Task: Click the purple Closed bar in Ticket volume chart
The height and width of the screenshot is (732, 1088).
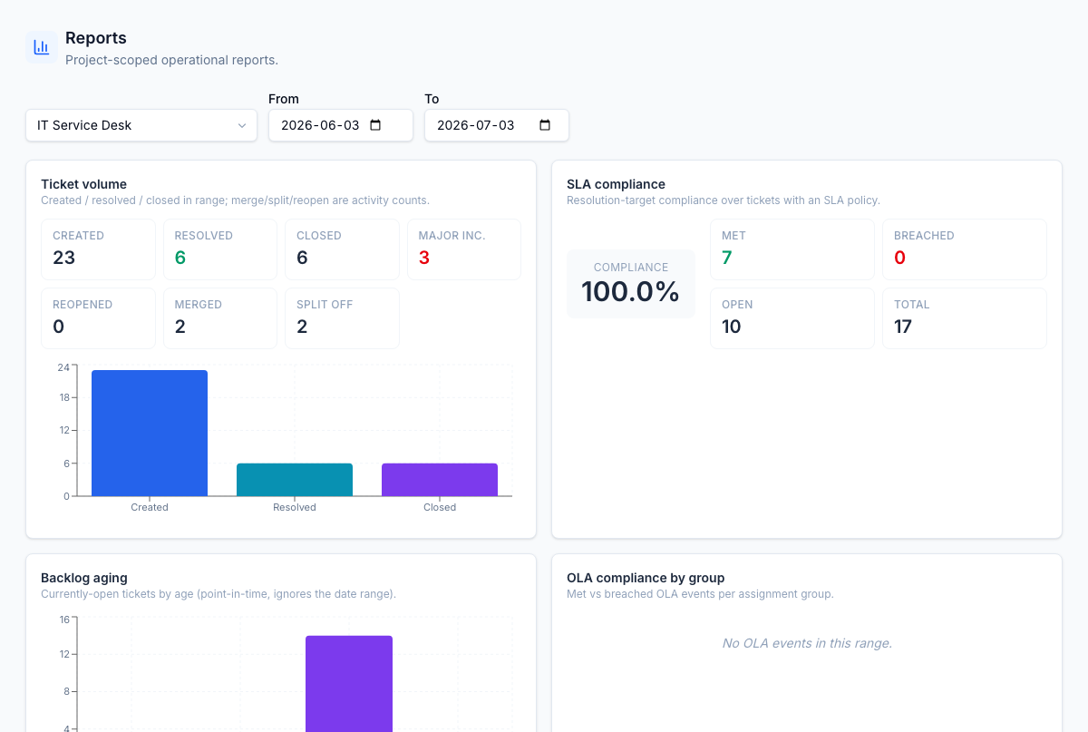Action: click(440, 480)
